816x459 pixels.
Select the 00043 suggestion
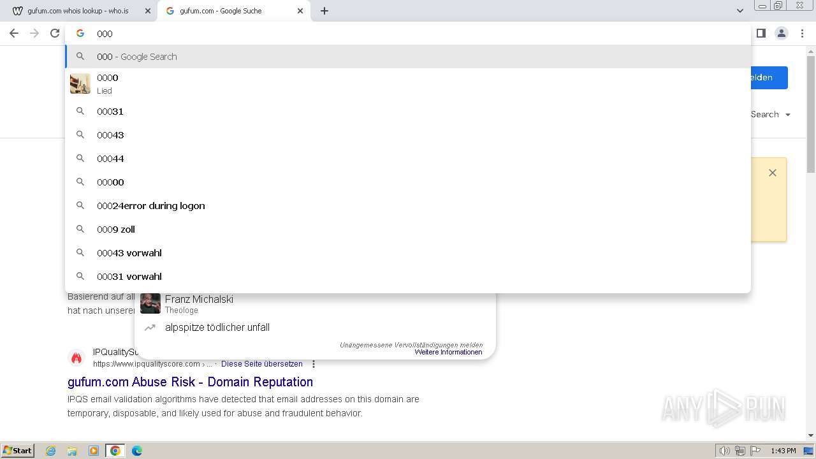click(408, 135)
